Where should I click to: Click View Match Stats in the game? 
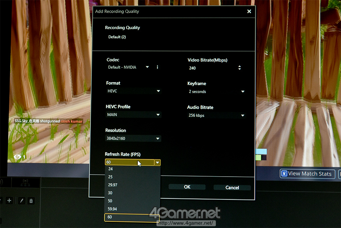click(307, 174)
